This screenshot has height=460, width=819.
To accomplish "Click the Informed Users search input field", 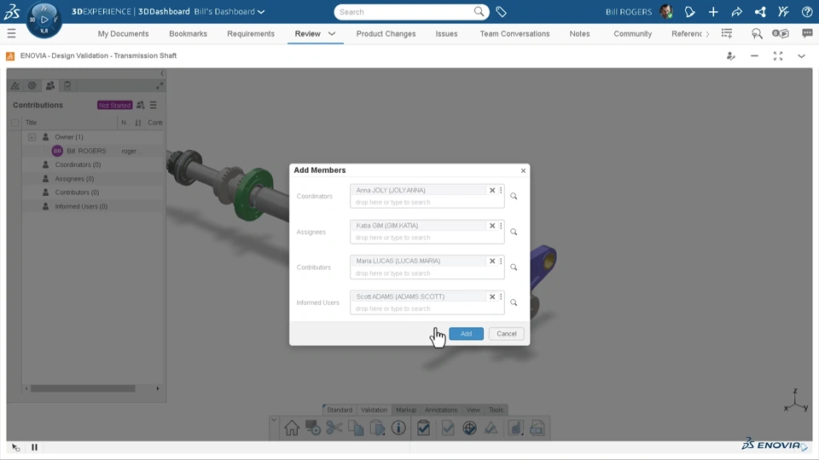I will (x=427, y=308).
